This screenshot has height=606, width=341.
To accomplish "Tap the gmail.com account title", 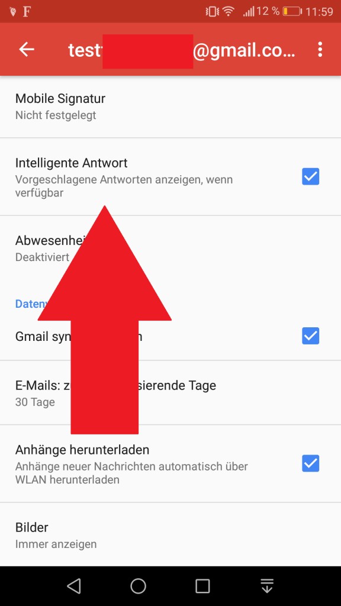I will (x=182, y=50).
